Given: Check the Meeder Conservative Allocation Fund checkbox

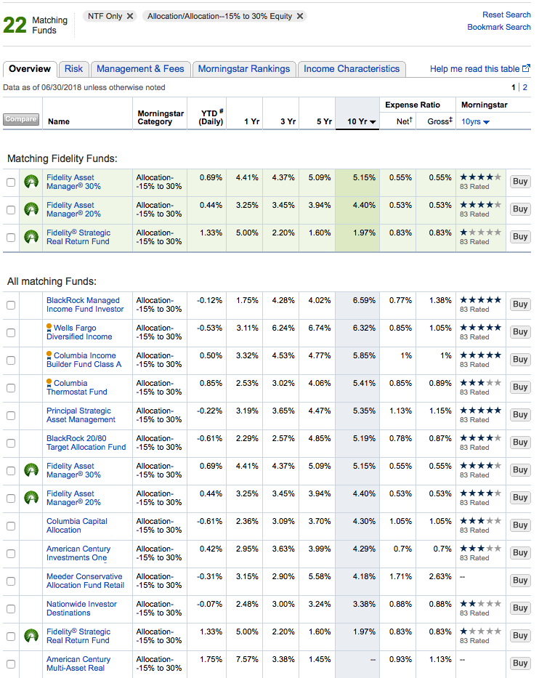Looking at the screenshot, I should click(11, 581).
